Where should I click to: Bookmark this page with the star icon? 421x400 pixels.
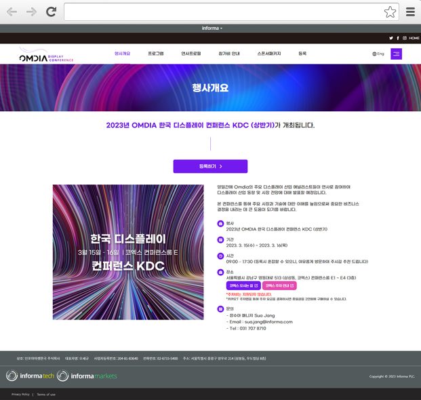(x=390, y=12)
